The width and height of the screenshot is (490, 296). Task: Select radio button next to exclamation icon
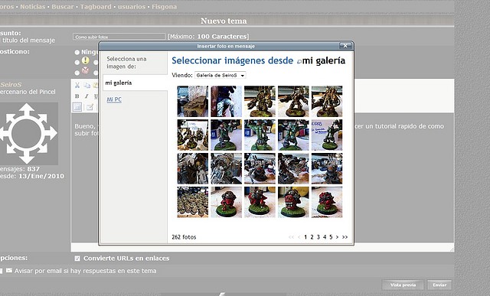[x=77, y=63]
